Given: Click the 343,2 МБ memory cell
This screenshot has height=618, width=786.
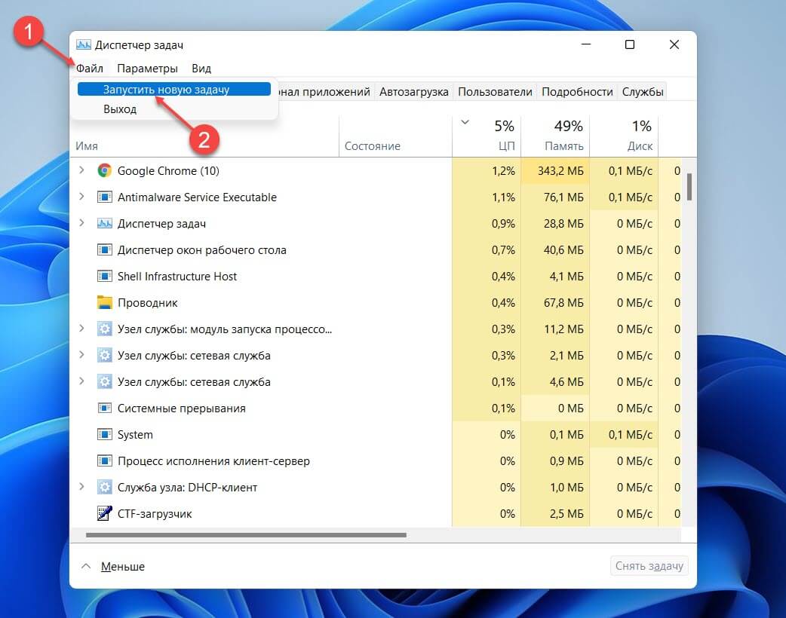Looking at the screenshot, I should (555, 171).
